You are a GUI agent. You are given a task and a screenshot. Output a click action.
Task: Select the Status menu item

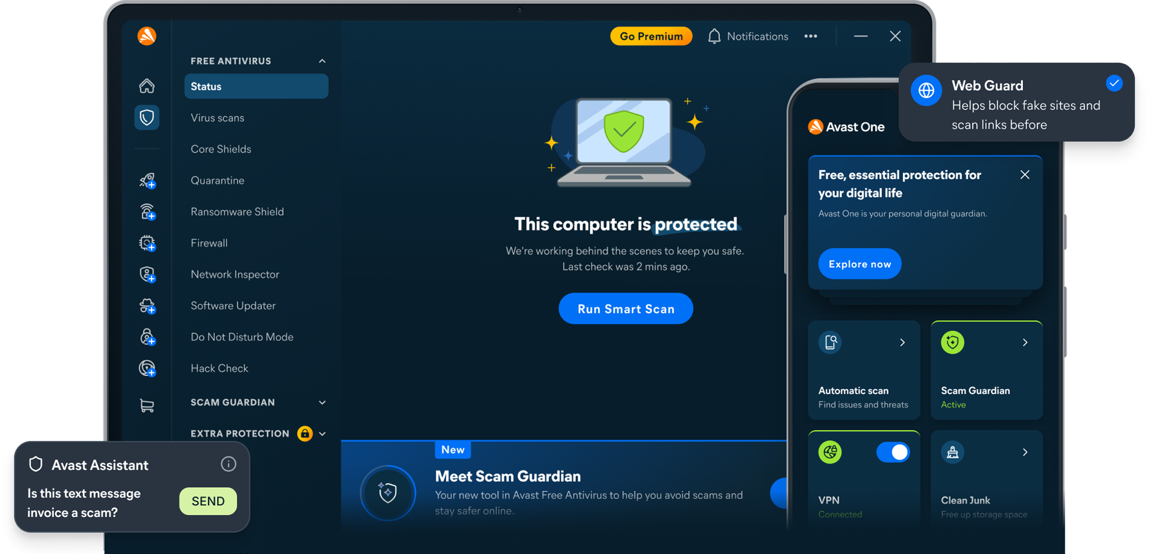[256, 87]
